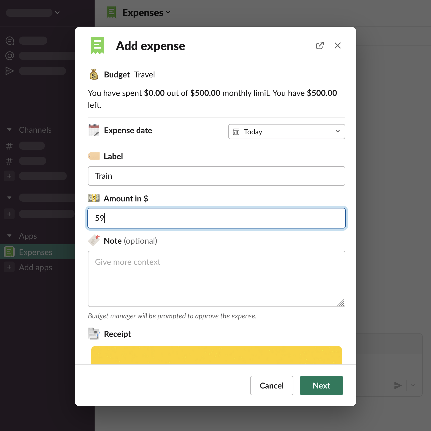The image size is (431, 431).
Task: Click the mentions @ icon in the sidebar
Action: 10,56
